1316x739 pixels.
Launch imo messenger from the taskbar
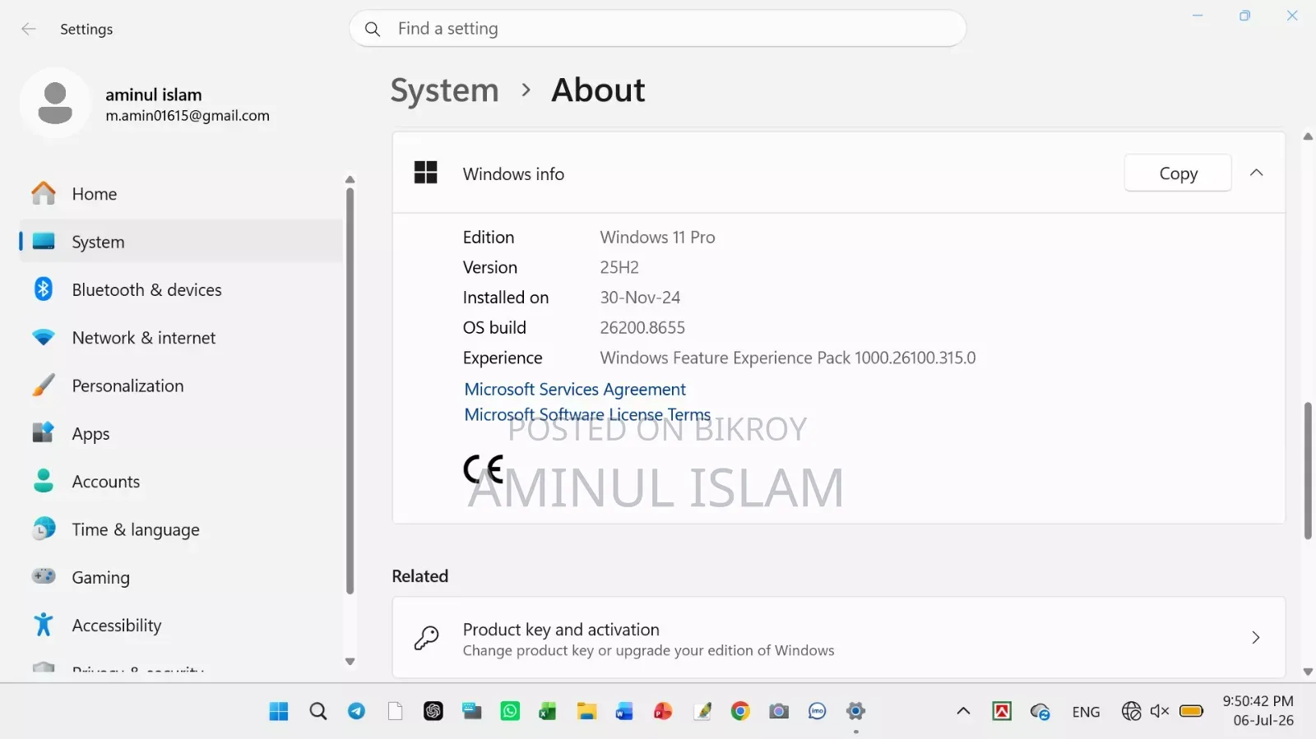pyautogui.click(x=817, y=711)
